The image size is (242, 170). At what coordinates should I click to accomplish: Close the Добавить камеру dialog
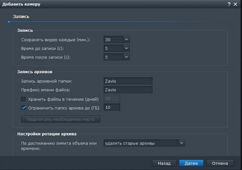[x=236, y=4]
